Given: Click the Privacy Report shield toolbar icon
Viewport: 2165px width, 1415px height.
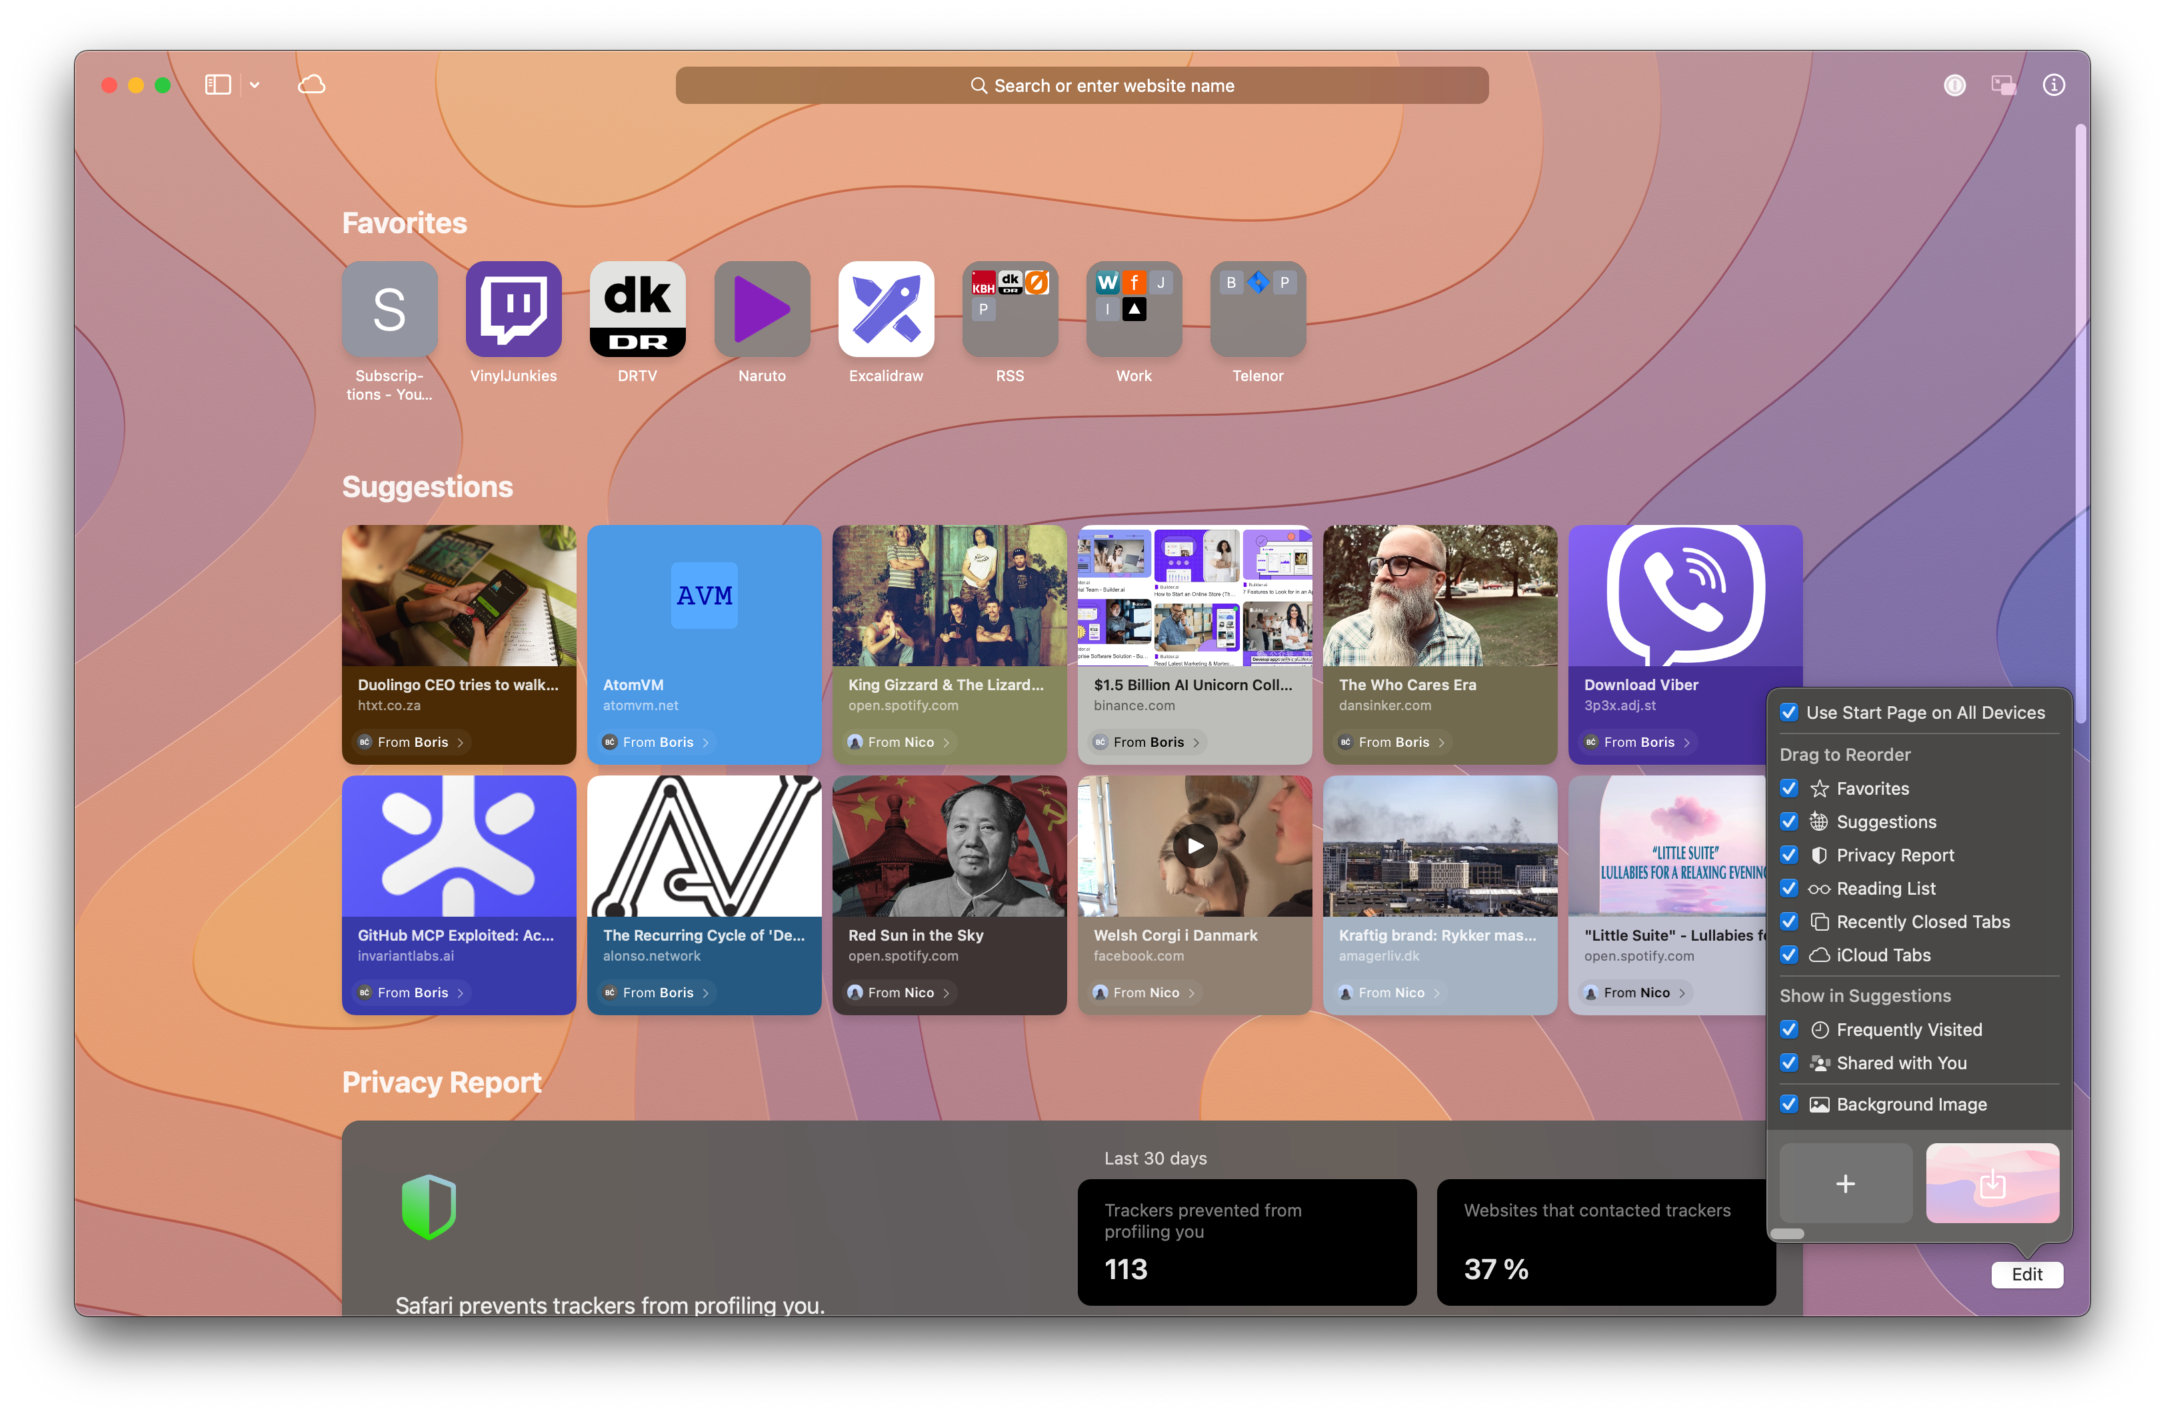Looking at the screenshot, I should tap(1954, 85).
